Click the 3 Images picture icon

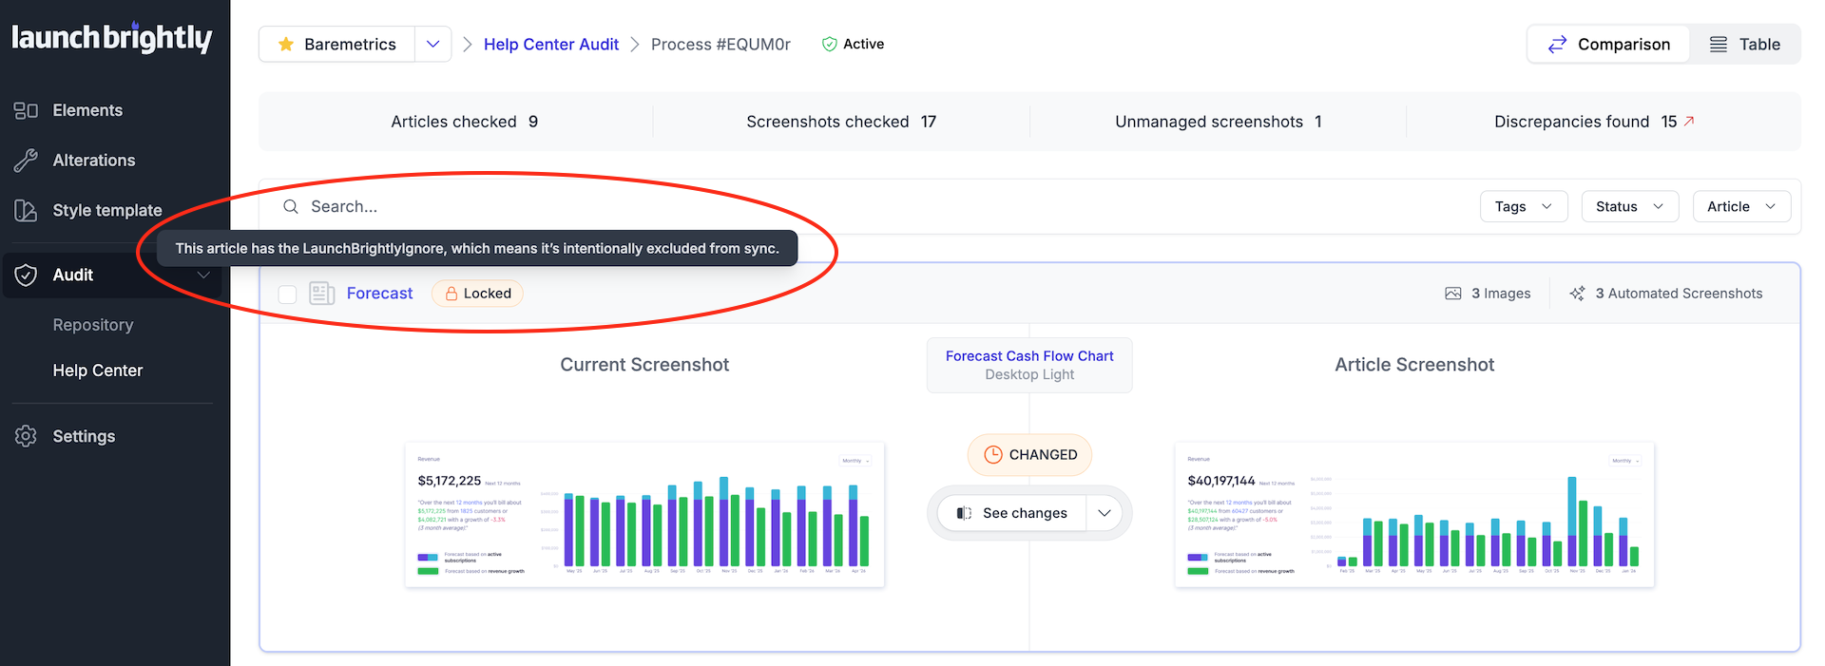pyautogui.click(x=1453, y=294)
